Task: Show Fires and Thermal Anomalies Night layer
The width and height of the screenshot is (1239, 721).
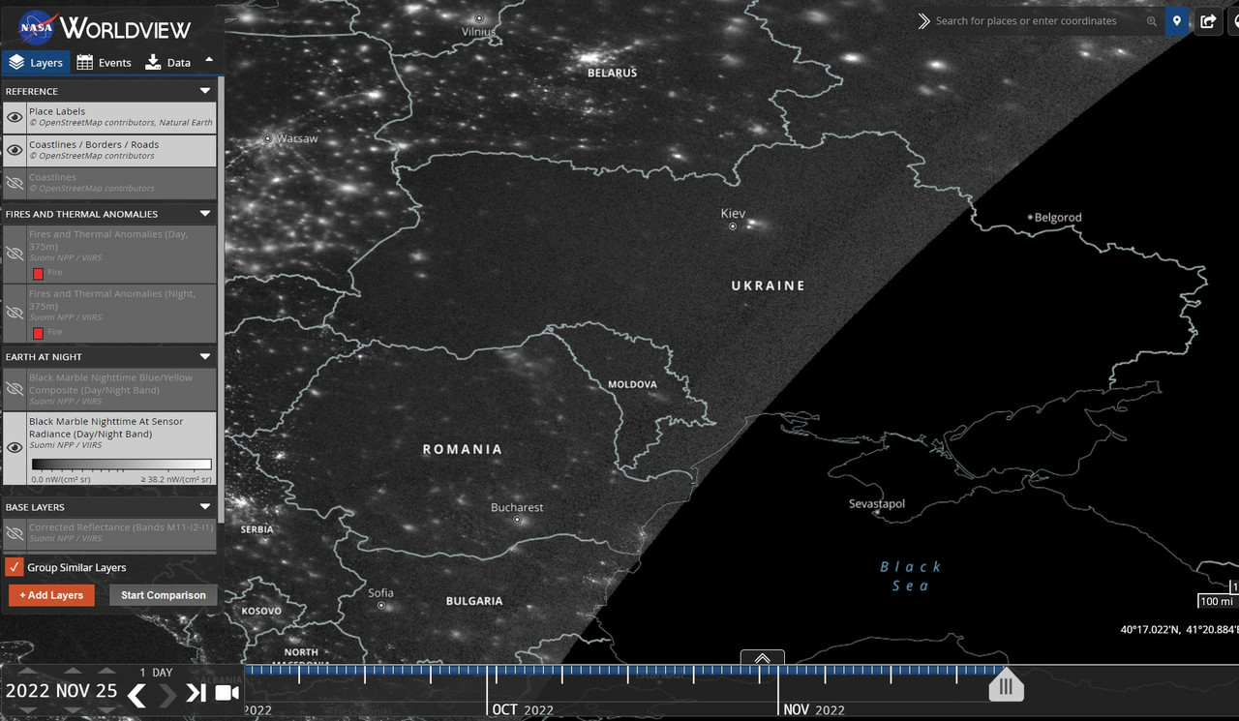Action: (x=15, y=313)
